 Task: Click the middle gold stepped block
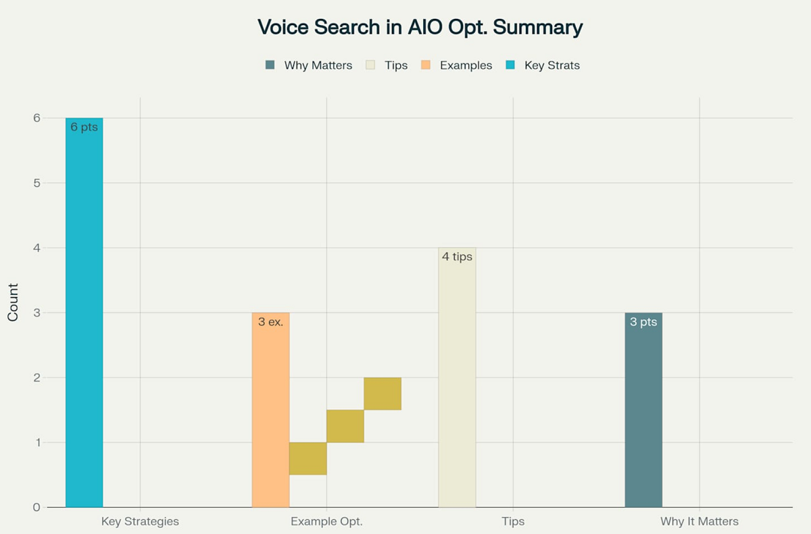(x=345, y=426)
